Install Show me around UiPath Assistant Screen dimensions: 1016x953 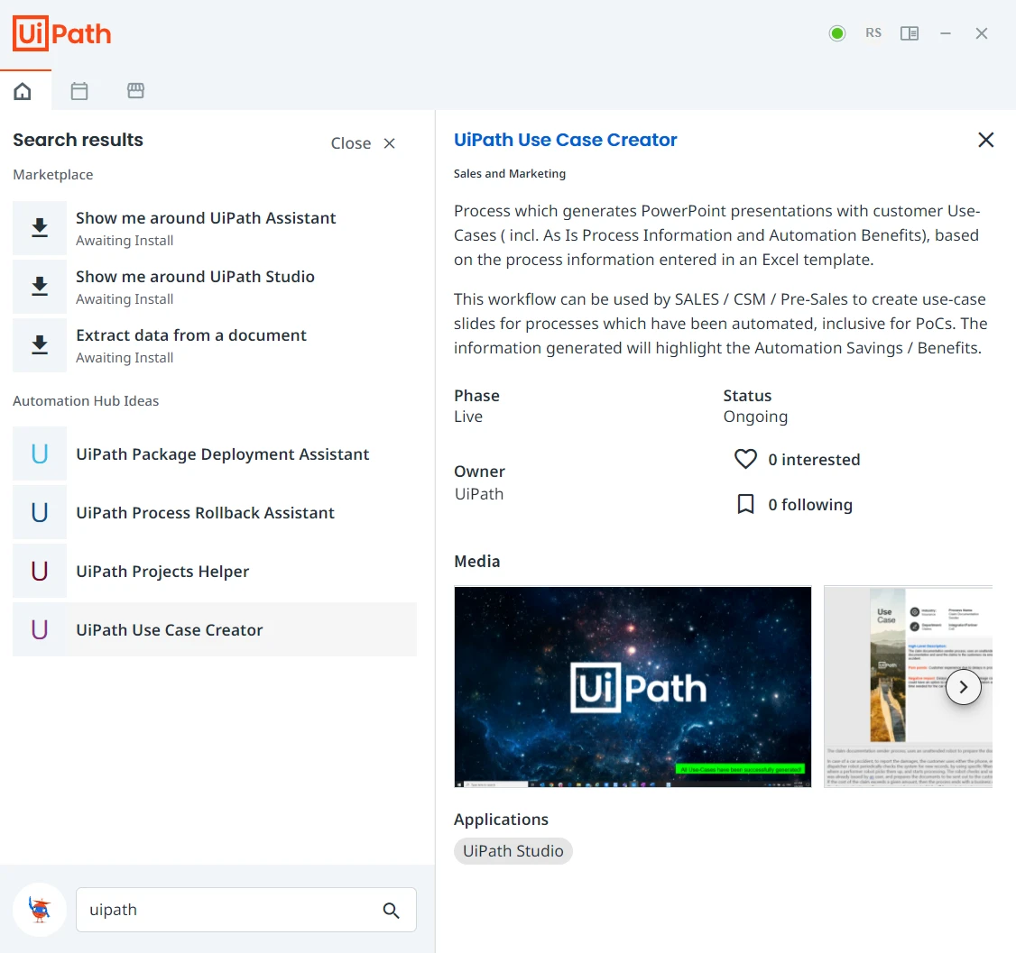pyautogui.click(x=40, y=227)
